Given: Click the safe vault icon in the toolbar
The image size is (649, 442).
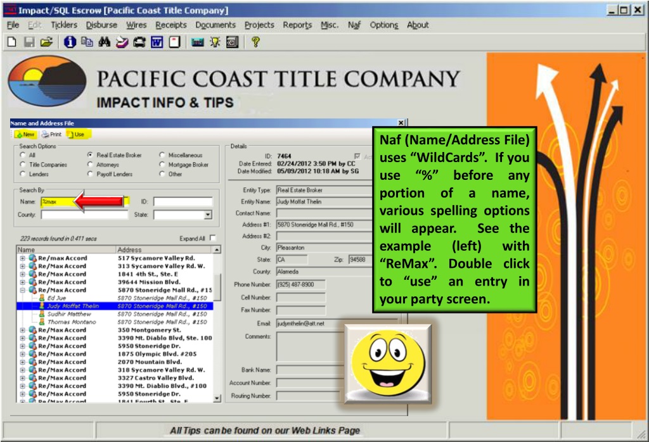Looking at the screenshot, I should tap(232, 42).
